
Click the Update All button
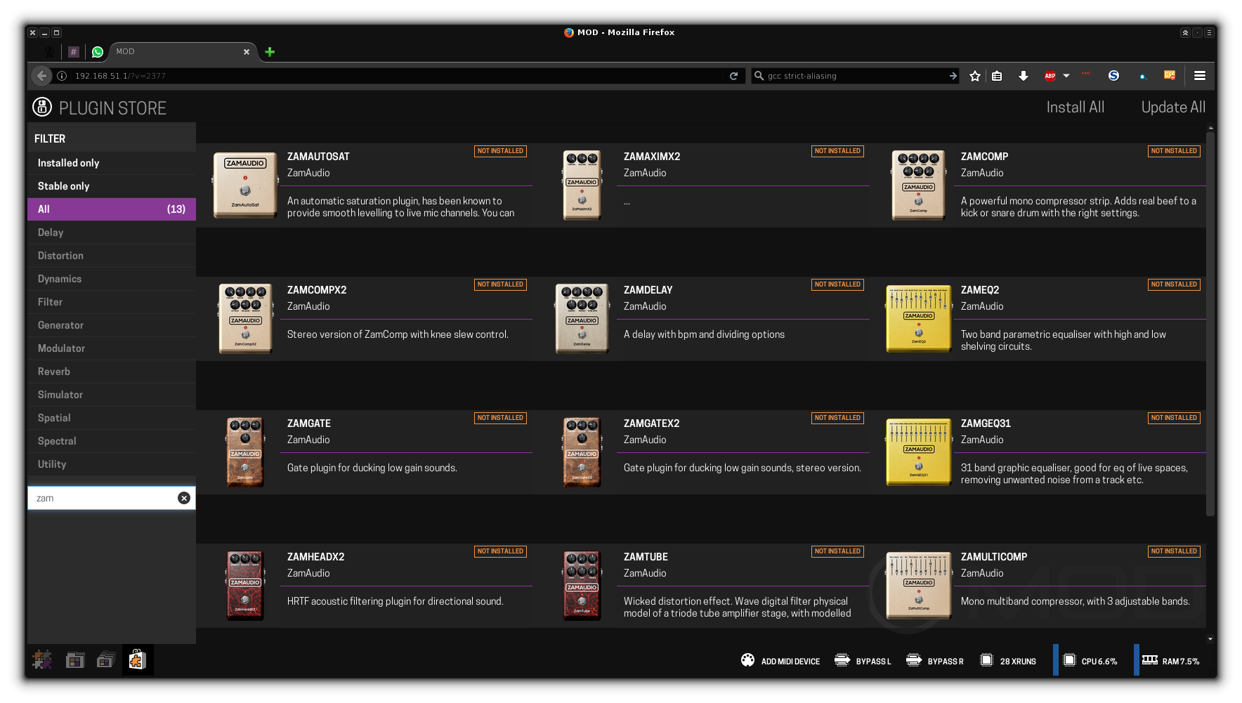[1172, 107]
